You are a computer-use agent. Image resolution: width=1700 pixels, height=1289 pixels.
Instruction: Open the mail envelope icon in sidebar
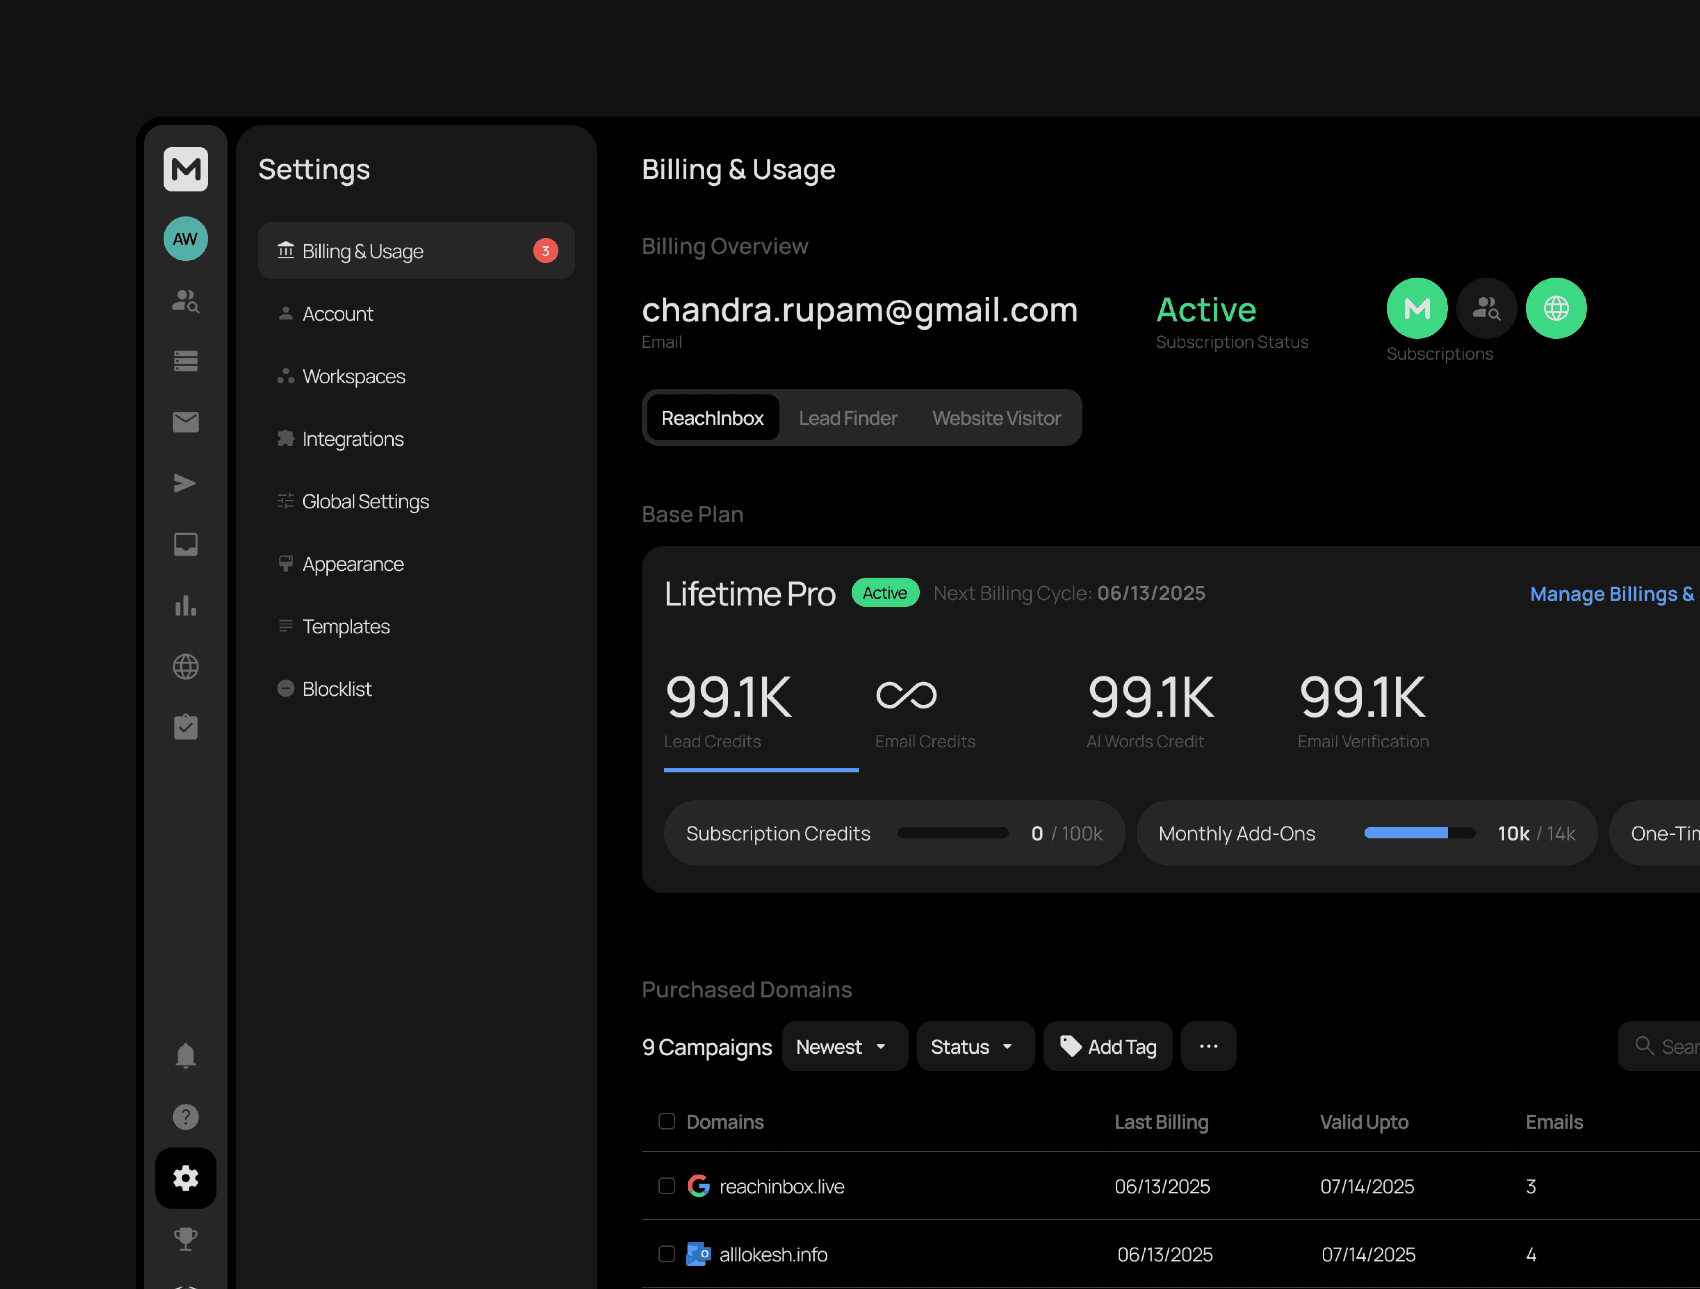pyautogui.click(x=185, y=422)
